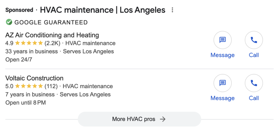The height and width of the screenshot is (130, 279).
Task: Open the three-dot menu beside the sponsored heading
Action: [x=172, y=10]
